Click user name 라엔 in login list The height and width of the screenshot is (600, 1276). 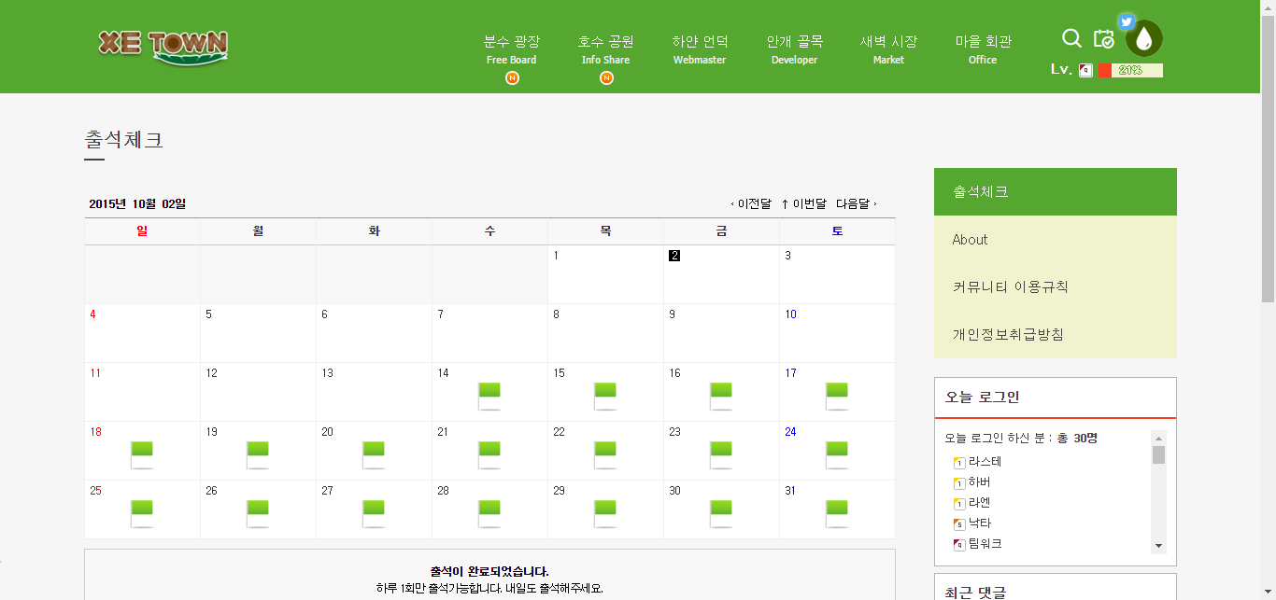(x=980, y=503)
